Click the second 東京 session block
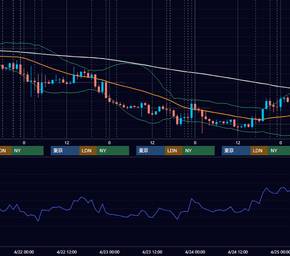The width and height of the screenshot is (290, 256). [151, 151]
